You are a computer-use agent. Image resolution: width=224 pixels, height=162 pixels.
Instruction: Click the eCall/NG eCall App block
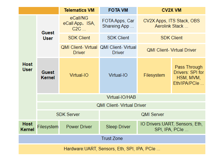click(x=79, y=23)
